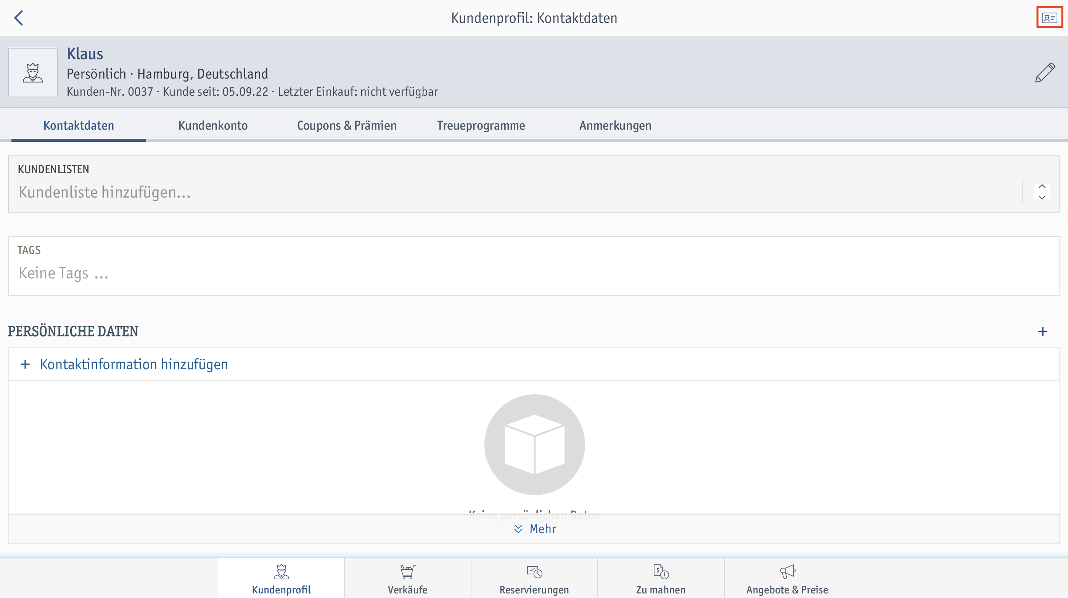Screen dimensions: 1068x598
Task: Switch to the Treueprogramme tab
Action: pyautogui.click(x=481, y=125)
